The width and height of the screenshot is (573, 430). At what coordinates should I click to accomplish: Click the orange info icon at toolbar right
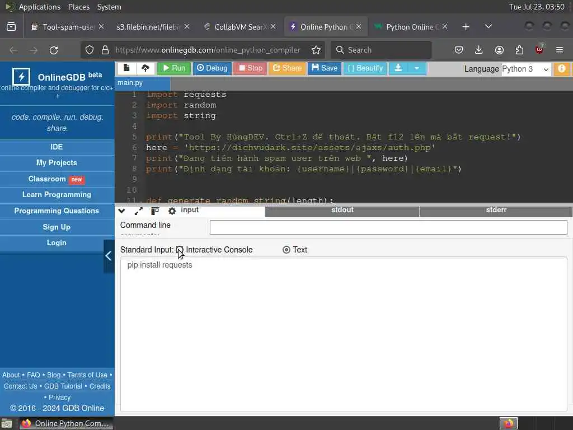562,68
